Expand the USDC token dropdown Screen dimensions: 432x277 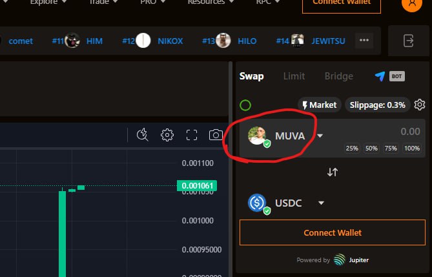click(x=321, y=203)
